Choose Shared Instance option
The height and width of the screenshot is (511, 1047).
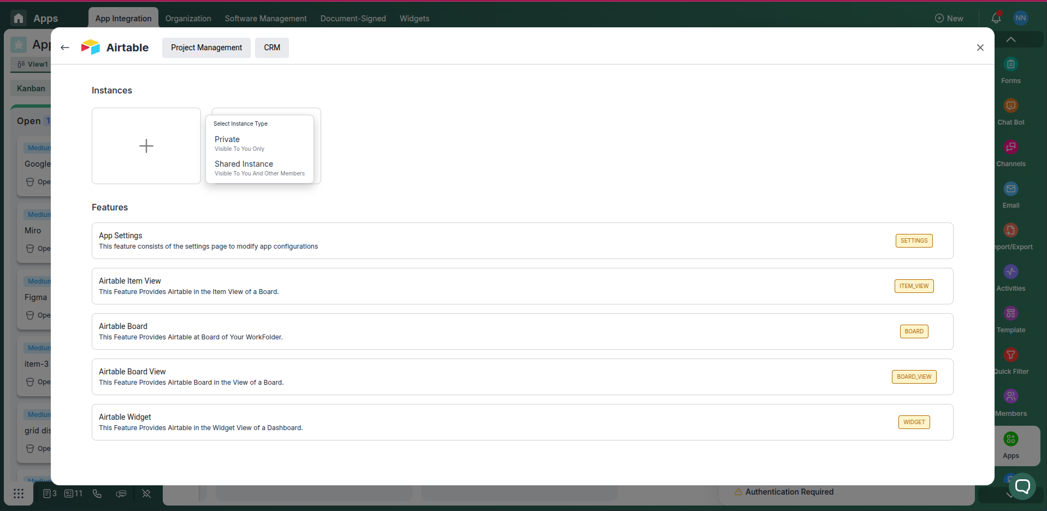[x=244, y=168]
